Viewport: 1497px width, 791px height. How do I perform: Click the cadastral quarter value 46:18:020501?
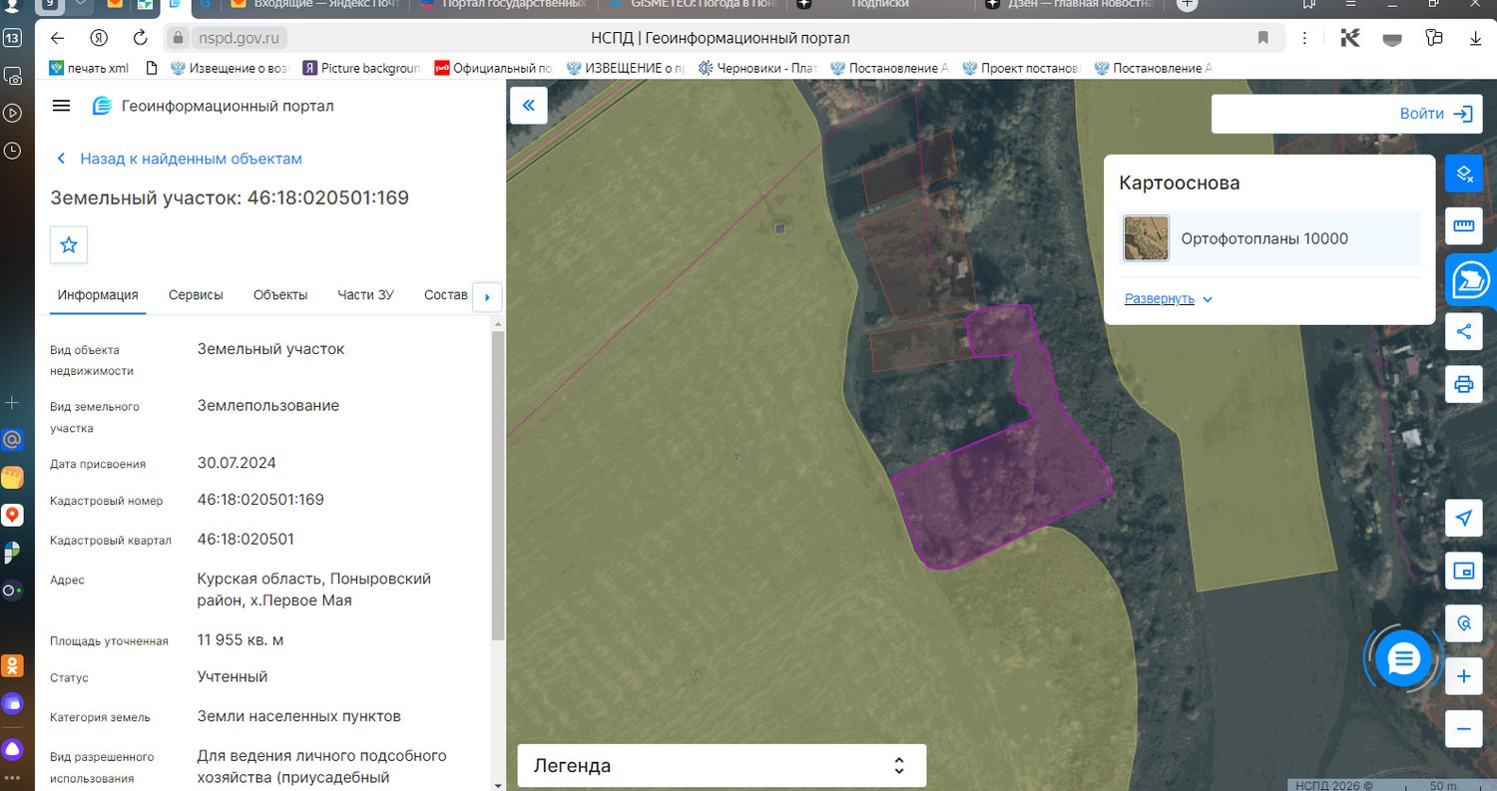pyautogui.click(x=246, y=539)
